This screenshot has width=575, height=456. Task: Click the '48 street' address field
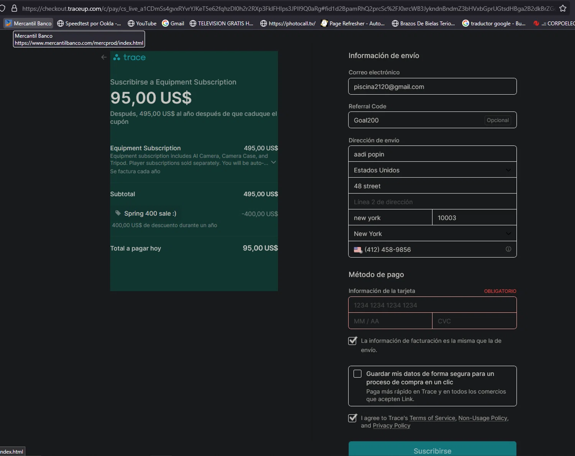[x=432, y=186]
